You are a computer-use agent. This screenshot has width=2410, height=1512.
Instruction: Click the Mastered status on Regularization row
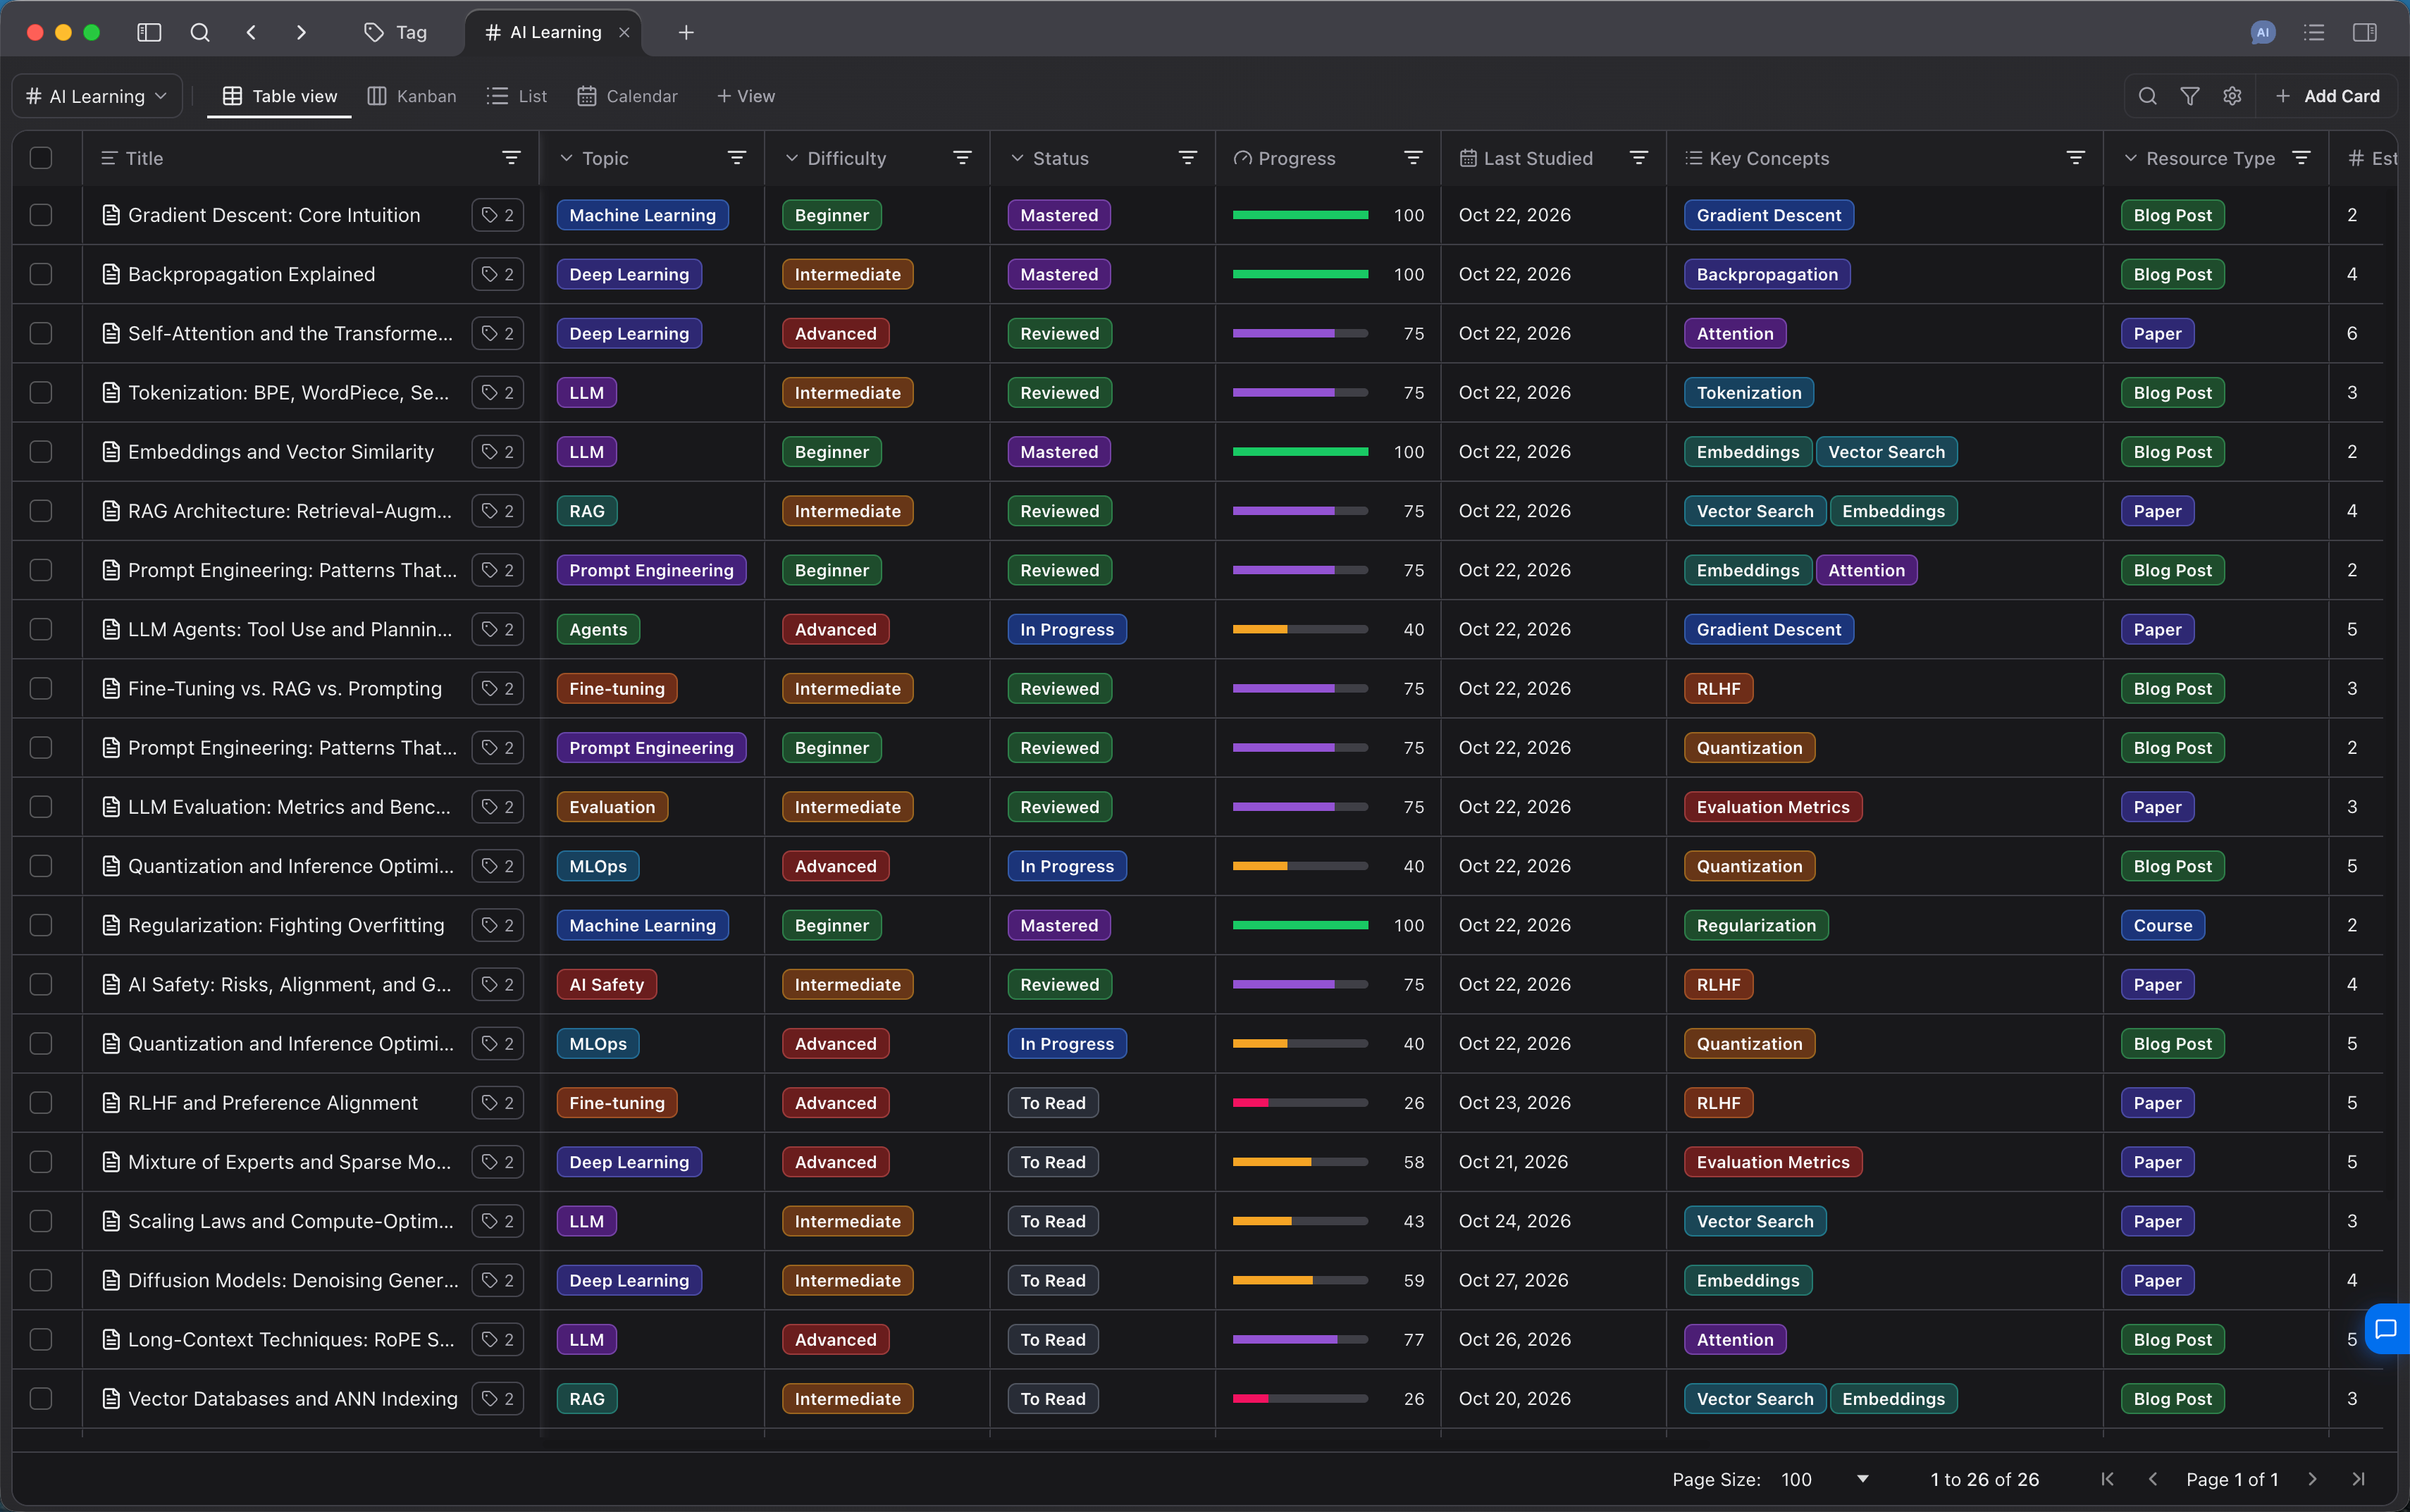tap(1059, 925)
